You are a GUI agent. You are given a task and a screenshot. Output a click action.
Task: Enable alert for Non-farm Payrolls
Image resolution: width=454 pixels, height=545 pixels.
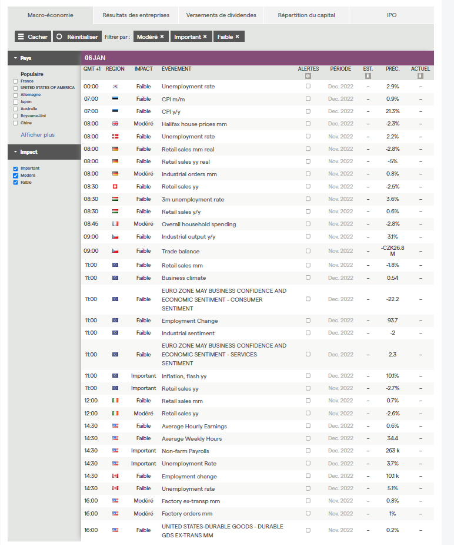tap(308, 451)
